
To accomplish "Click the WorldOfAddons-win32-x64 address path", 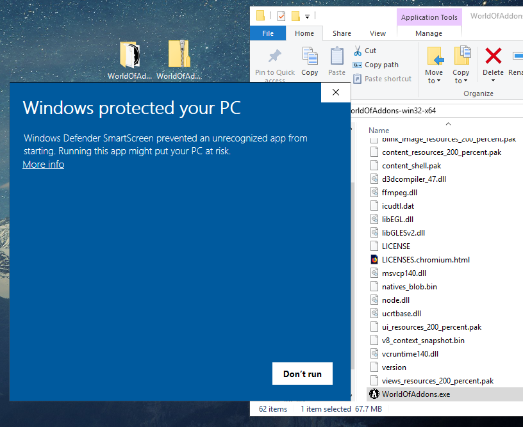I will pos(394,111).
